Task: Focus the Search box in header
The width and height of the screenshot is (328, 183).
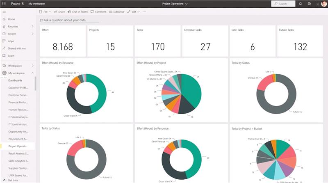Action: (283, 4)
